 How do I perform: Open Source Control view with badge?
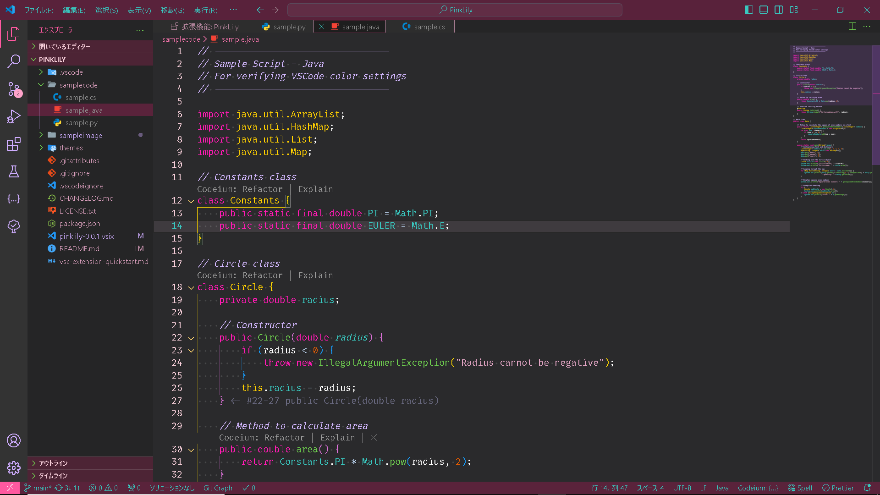click(x=14, y=89)
